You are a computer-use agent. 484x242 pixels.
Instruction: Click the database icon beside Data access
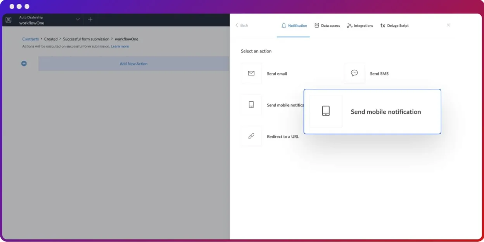[317, 26]
